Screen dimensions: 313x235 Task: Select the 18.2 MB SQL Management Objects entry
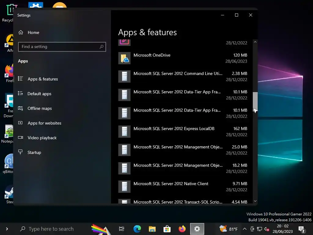[x=183, y=169]
